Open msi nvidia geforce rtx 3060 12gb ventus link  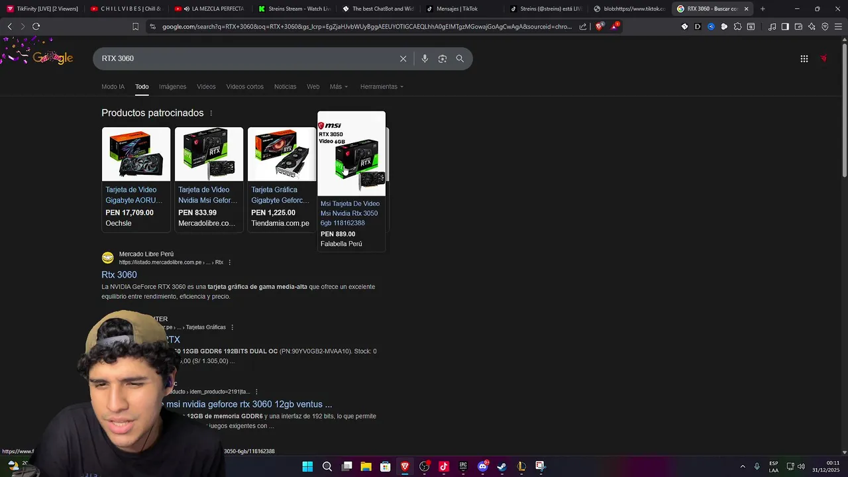click(249, 404)
